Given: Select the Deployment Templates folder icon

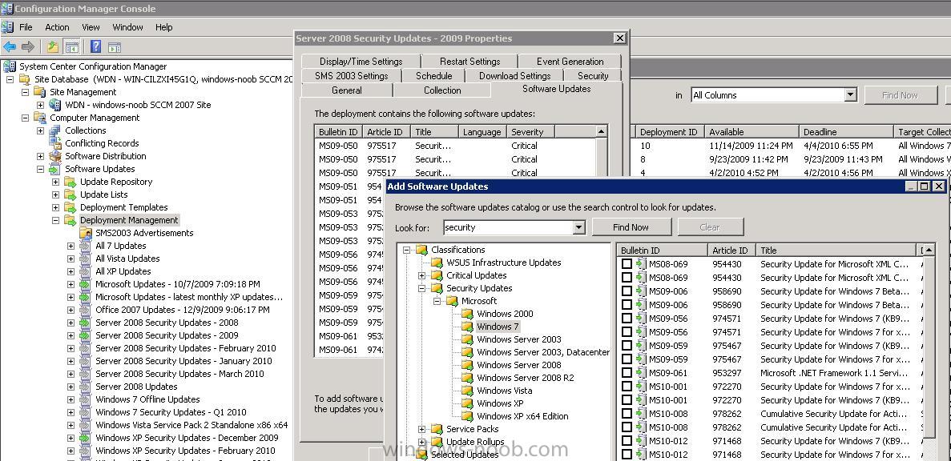Looking at the screenshot, I should (71, 207).
